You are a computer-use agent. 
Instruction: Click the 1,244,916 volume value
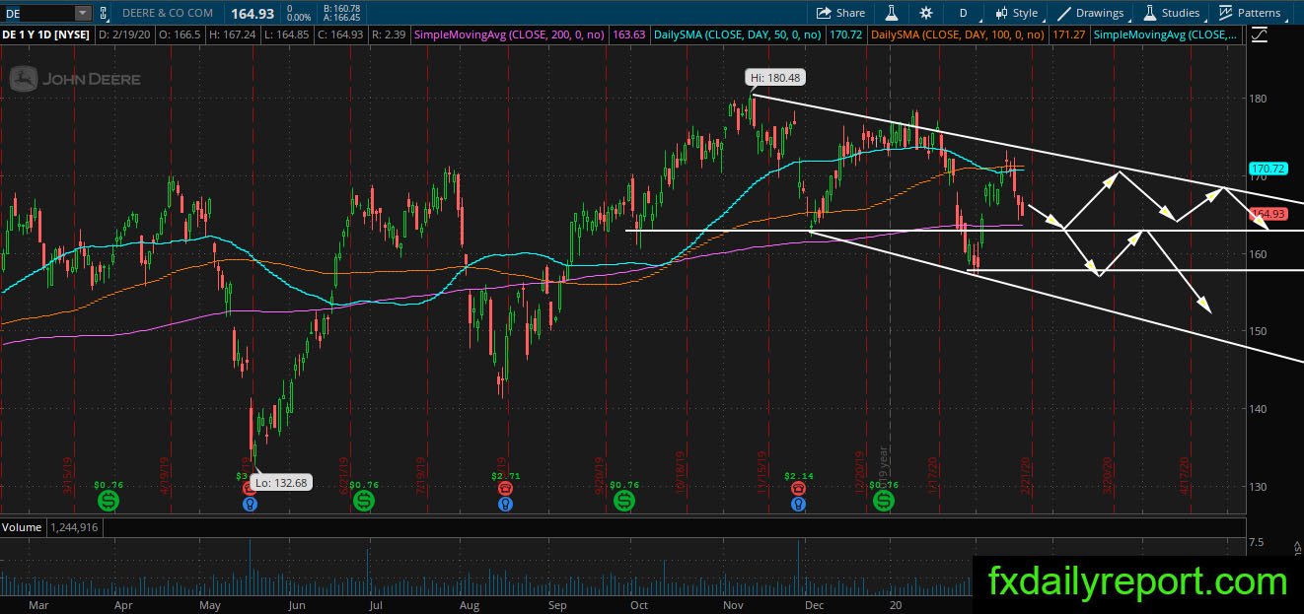click(x=72, y=527)
